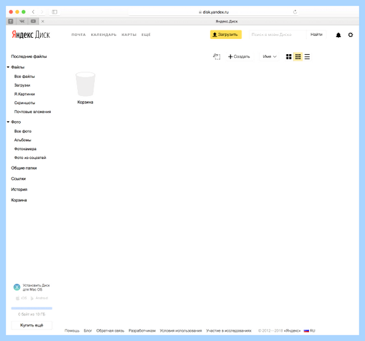Open Условия использования footer link
The width and height of the screenshot is (365, 341).
coord(181,331)
